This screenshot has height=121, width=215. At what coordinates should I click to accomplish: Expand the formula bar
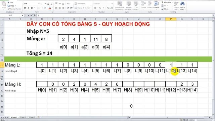point(214,15)
